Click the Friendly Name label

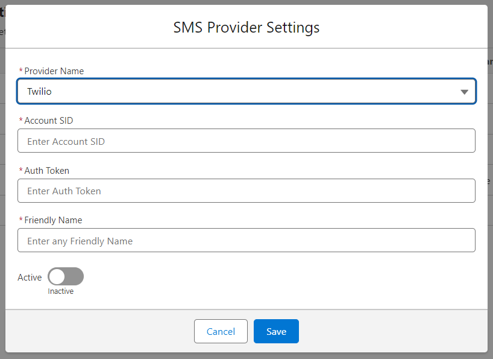click(x=53, y=220)
